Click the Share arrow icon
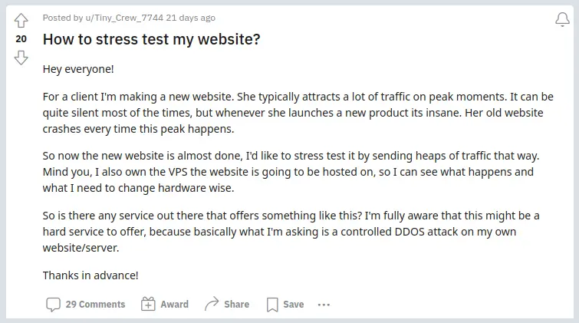Viewport: 579px width, 323px height. tap(212, 305)
